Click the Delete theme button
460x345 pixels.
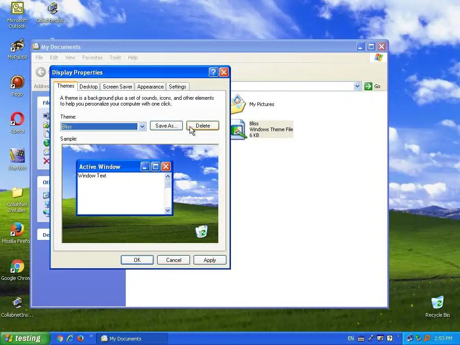[x=203, y=126]
